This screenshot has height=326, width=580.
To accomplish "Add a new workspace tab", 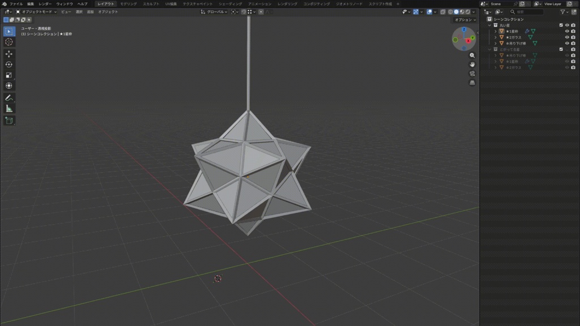I will tap(398, 4).
